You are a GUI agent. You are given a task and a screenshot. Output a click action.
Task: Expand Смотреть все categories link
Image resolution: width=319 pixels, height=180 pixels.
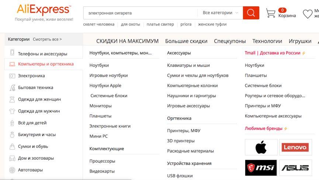tap(47, 39)
